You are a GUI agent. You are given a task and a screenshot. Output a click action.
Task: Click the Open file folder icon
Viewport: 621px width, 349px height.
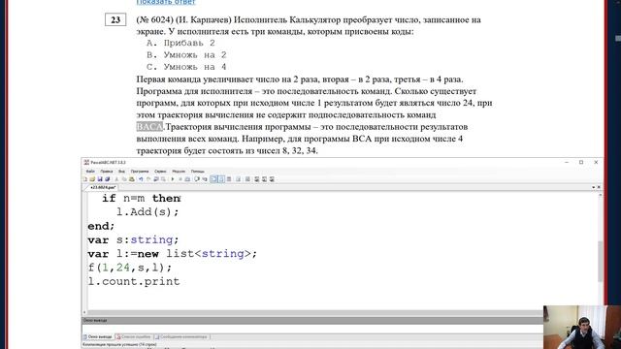pos(92,179)
